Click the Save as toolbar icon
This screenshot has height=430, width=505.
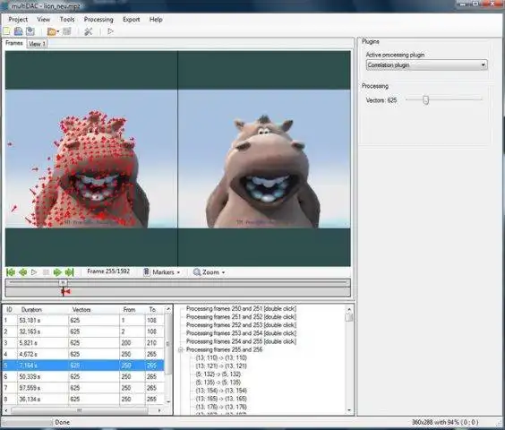(30, 31)
